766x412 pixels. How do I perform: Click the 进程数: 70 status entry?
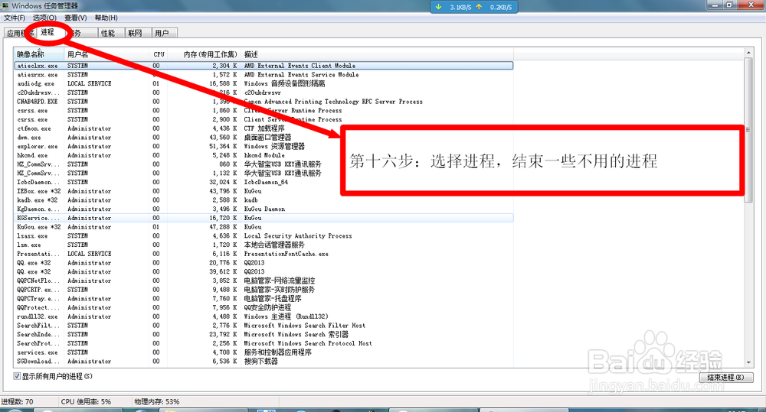click(17, 402)
